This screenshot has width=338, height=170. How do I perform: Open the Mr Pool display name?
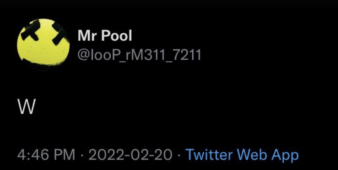[105, 36]
